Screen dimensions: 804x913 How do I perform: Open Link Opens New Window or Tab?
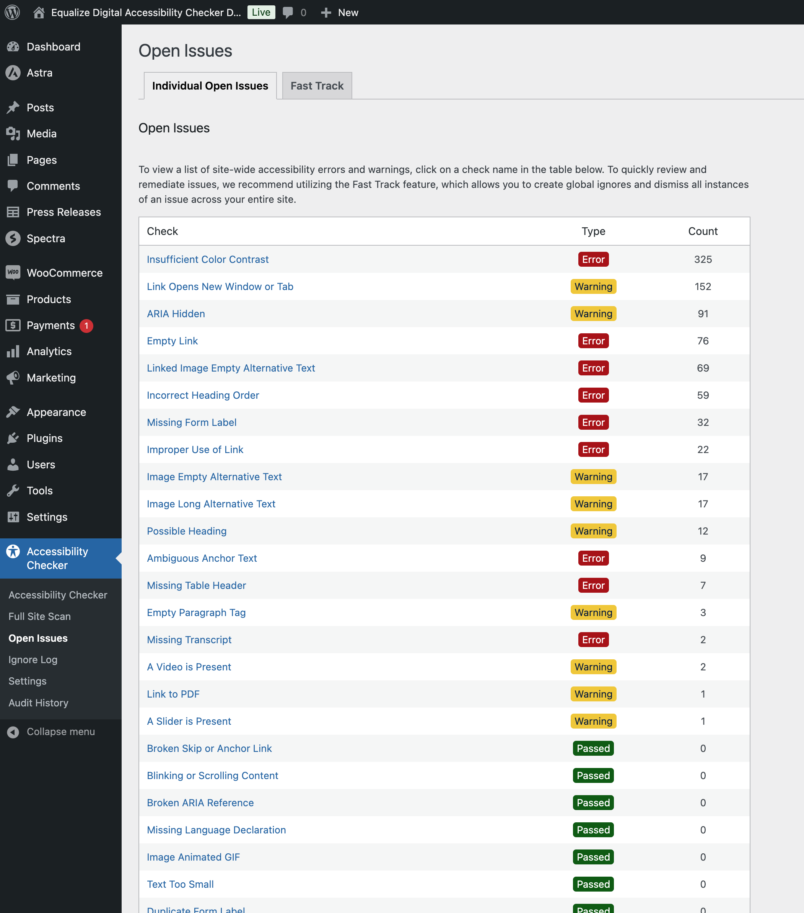pyautogui.click(x=220, y=287)
